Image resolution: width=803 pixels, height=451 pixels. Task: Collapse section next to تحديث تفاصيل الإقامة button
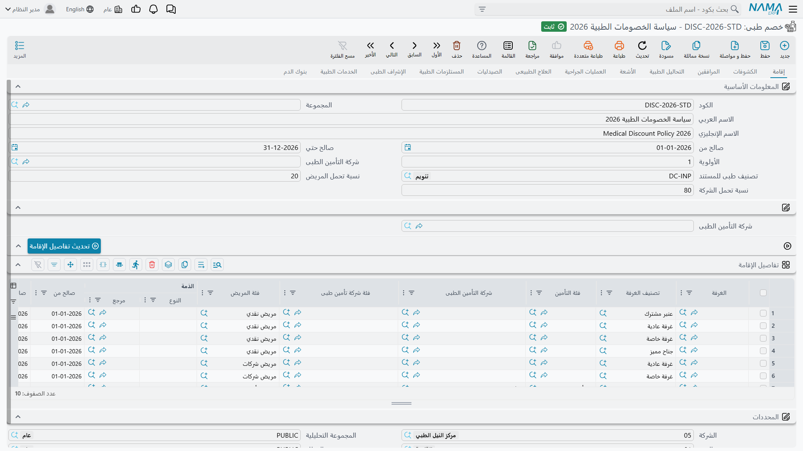[x=18, y=246]
